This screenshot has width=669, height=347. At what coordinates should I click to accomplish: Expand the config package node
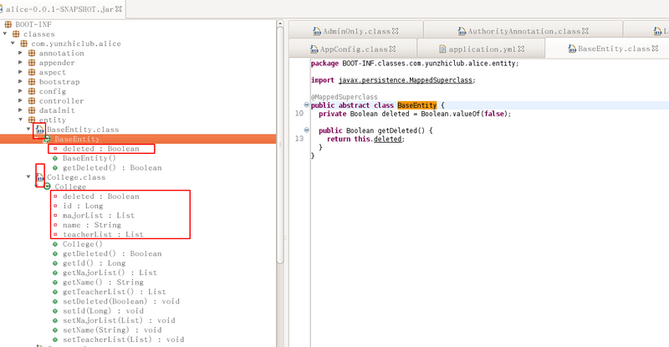[20, 91]
